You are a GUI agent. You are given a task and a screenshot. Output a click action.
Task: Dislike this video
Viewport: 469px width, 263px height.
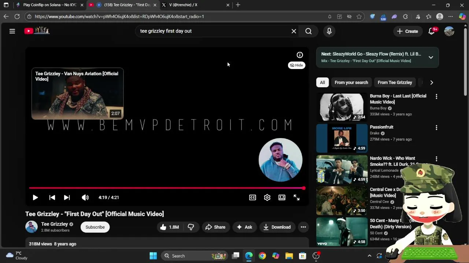[x=191, y=227]
